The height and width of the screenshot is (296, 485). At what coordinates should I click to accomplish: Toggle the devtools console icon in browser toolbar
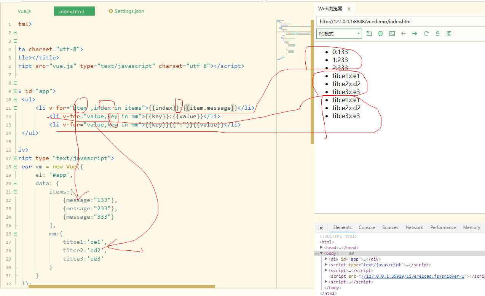tap(392, 34)
